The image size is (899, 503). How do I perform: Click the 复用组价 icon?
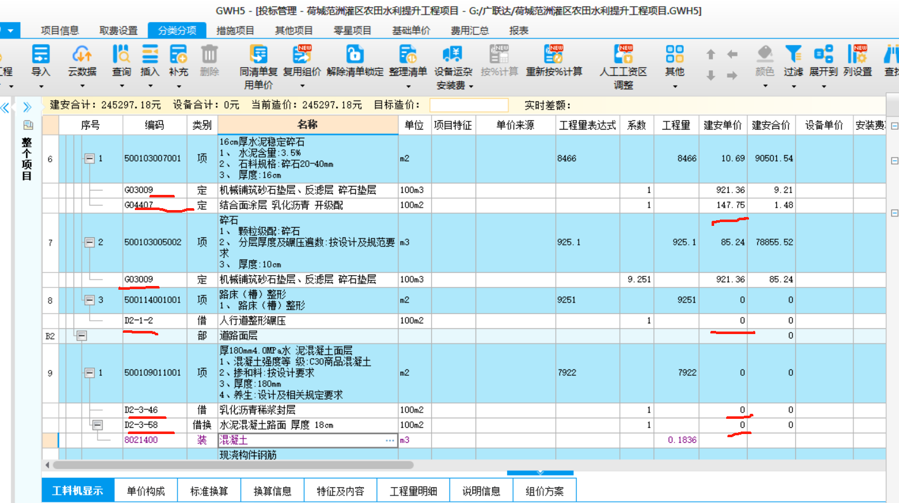pyautogui.click(x=301, y=54)
